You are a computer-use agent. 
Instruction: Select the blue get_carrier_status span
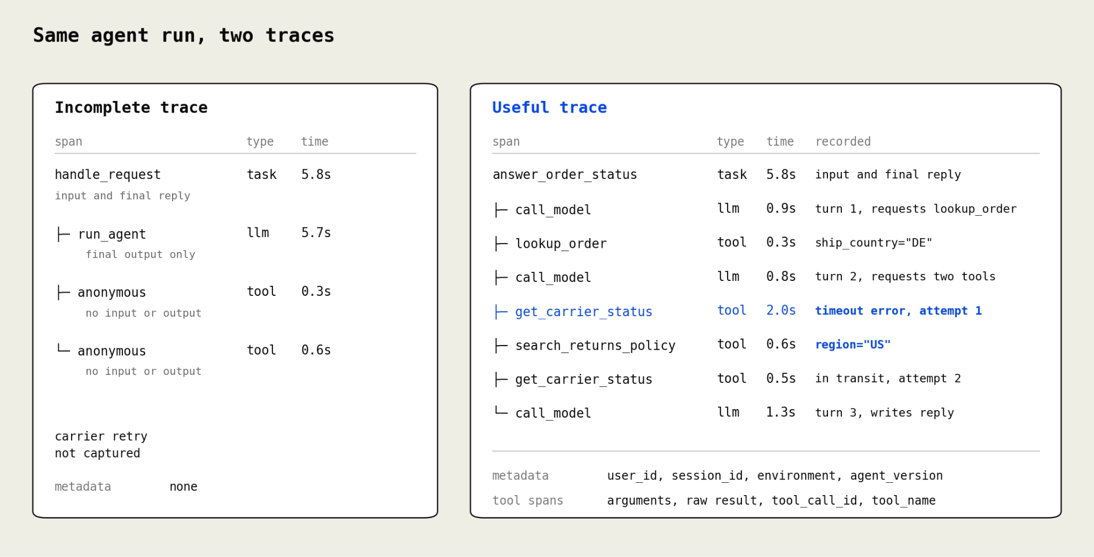[x=583, y=312]
